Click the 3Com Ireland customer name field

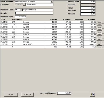tap(40, 5)
